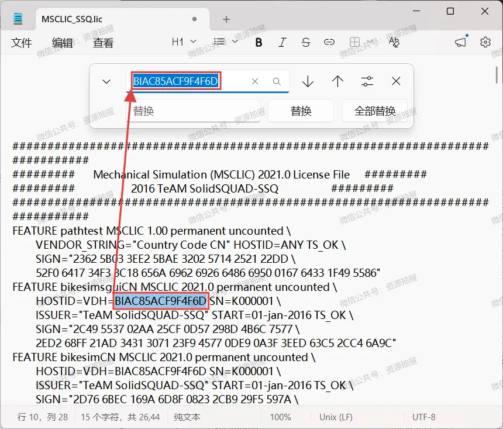Click the 全部替换 button
Screen dimensions: 503x429
click(375, 111)
